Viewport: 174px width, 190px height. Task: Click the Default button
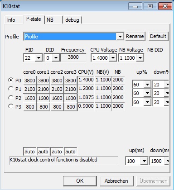click(158, 36)
